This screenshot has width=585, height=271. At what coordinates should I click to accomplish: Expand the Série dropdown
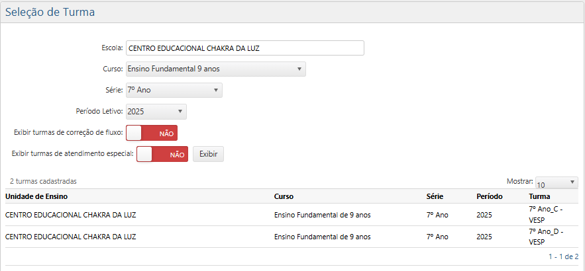pos(174,90)
